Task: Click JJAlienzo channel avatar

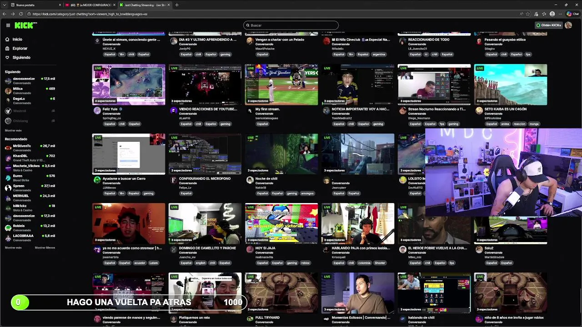Action: pos(97,180)
